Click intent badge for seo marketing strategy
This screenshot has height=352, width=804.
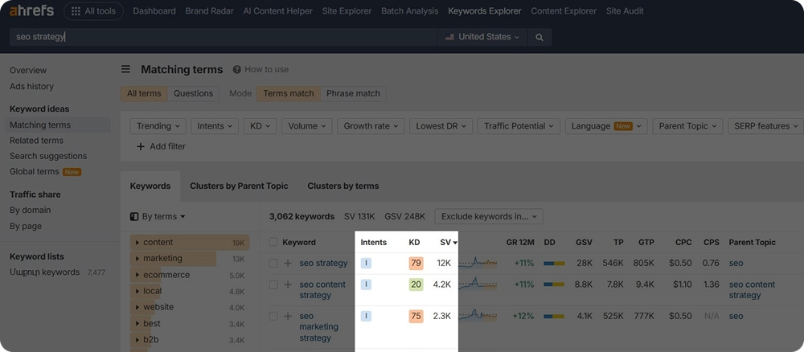pyautogui.click(x=366, y=316)
